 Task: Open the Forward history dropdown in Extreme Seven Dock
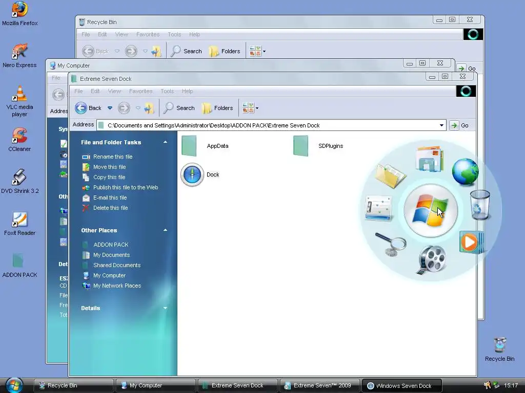(x=138, y=108)
